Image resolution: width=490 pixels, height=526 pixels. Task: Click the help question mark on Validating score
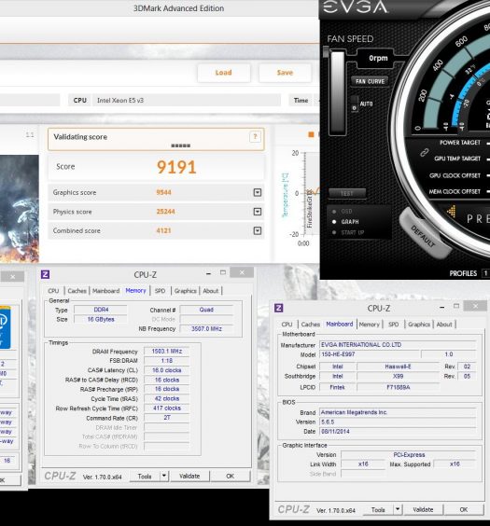(x=255, y=136)
